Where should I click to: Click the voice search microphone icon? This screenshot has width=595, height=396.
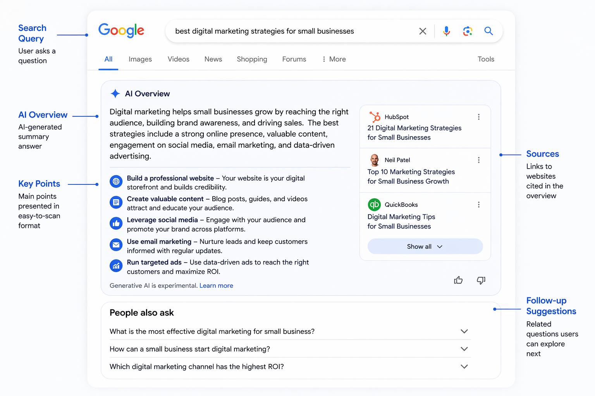446,31
